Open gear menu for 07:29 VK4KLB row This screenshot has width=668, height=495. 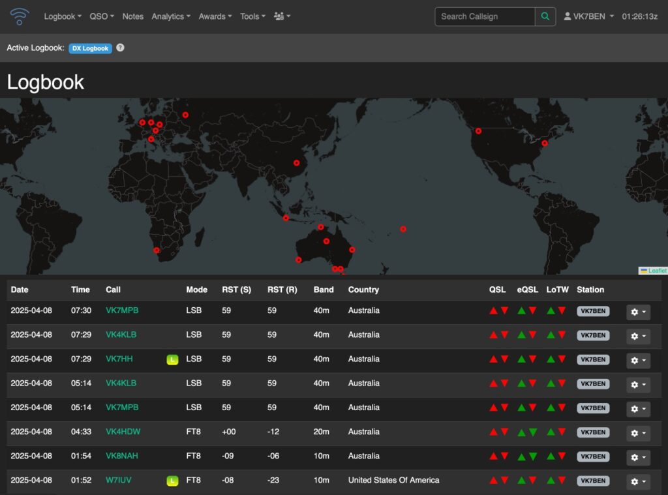(638, 336)
